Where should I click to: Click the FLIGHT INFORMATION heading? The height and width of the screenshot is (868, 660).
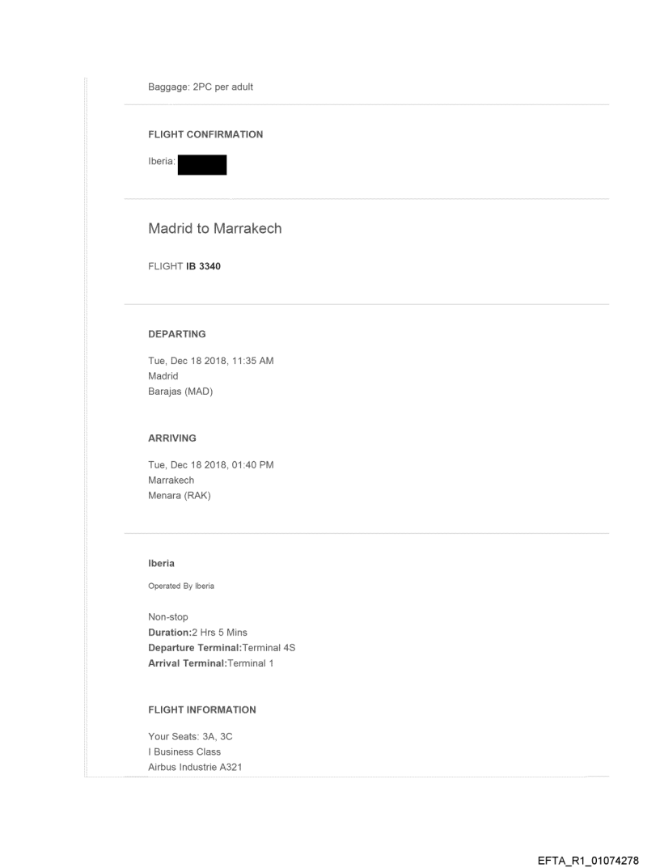(x=201, y=709)
